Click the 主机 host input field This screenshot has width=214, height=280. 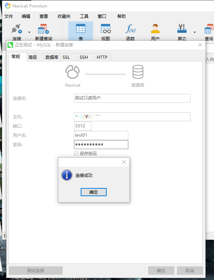[132, 117]
